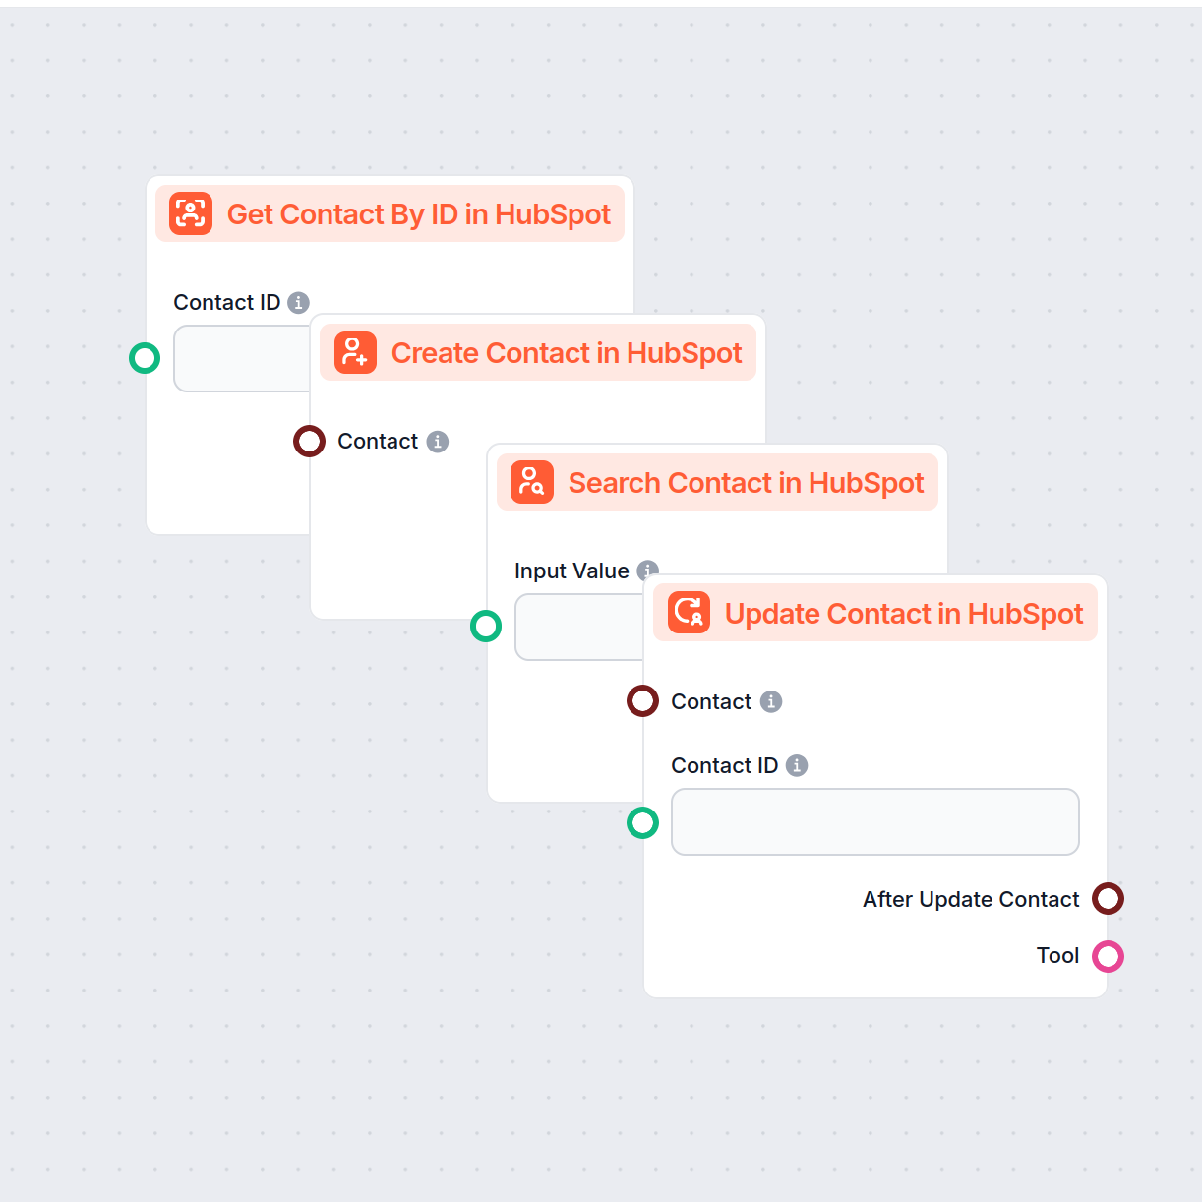Click the Get Contact By ID node icon
The height and width of the screenshot is (1202, 1202).
189,213
